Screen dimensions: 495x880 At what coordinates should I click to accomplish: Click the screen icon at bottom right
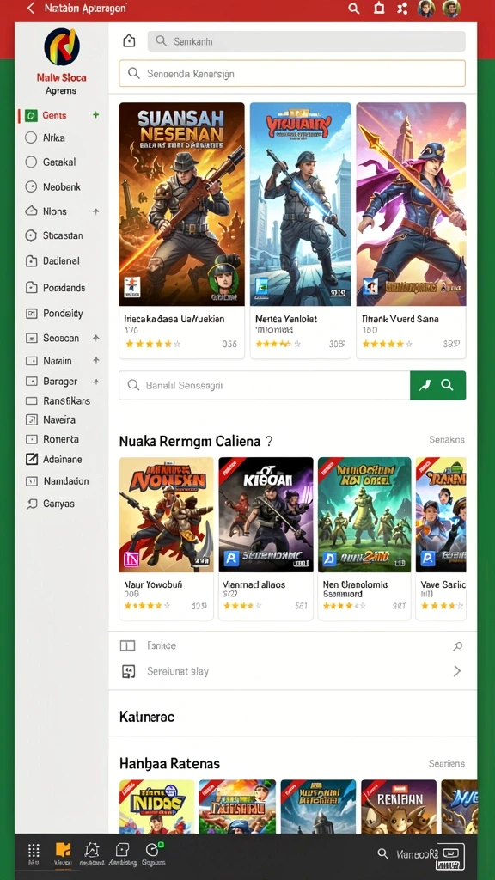tap(450, 857)
